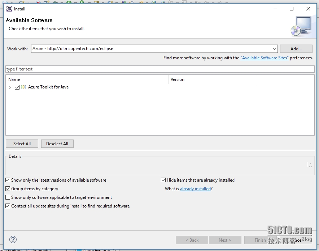The height and width of the screenshot is (251, 319).
Task: Click into the type filter text field
Action: (x=160, y=69)
